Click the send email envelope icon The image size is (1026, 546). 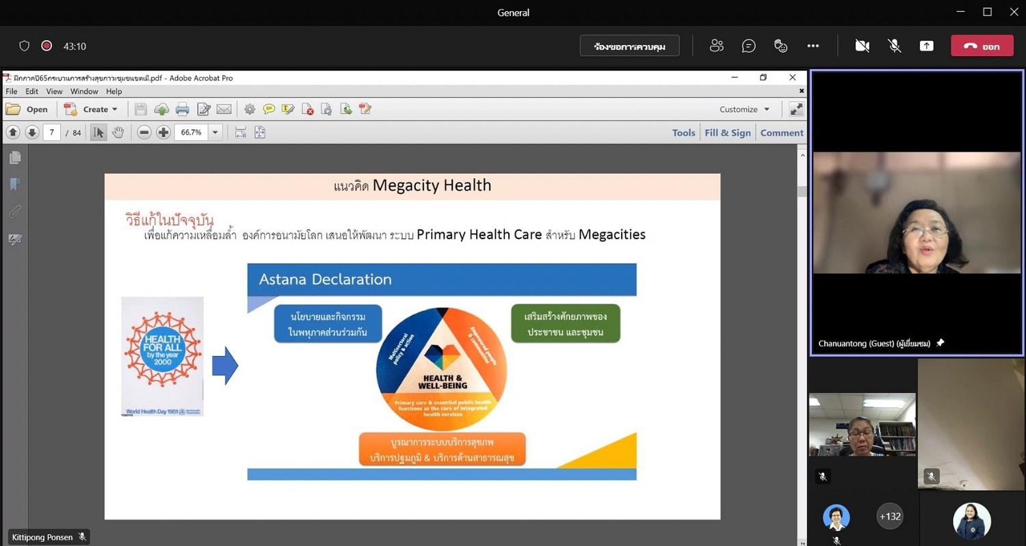pyautogui.click(x=224, y=109)
